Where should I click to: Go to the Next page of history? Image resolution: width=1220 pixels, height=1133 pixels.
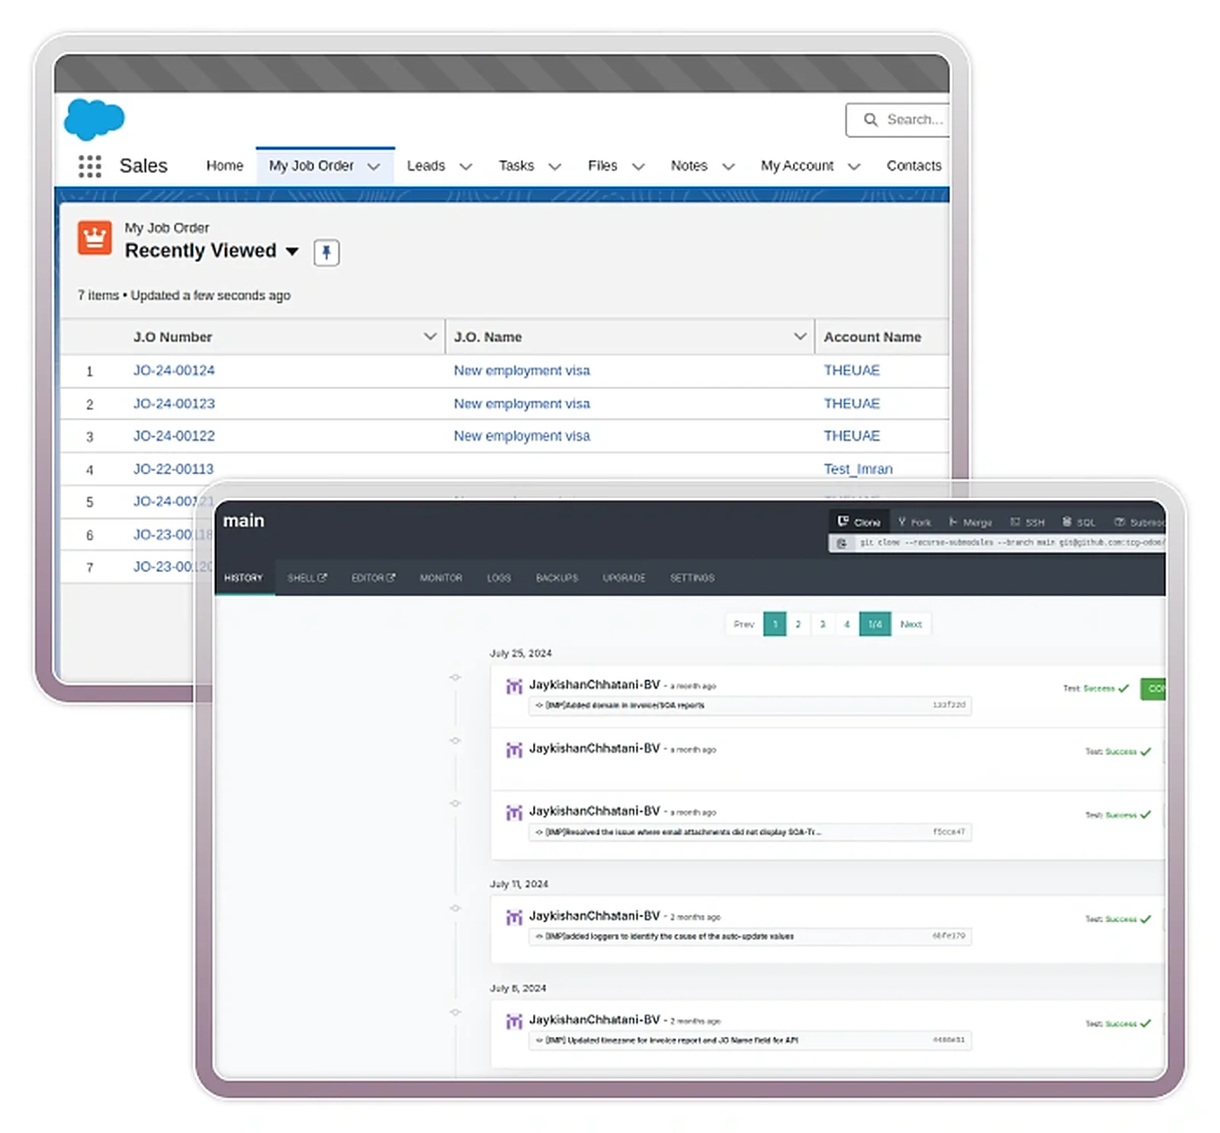point(910,624)
